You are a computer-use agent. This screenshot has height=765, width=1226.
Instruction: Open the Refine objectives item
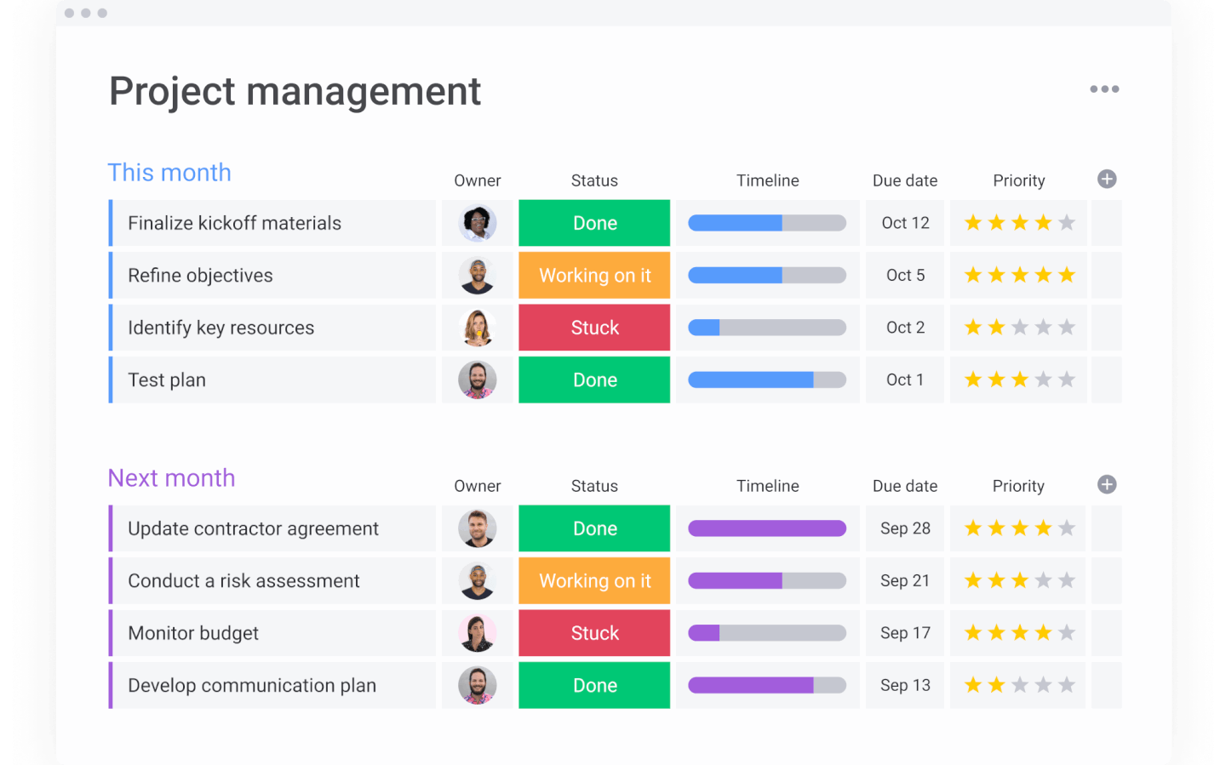pyautogui.click(x=274, y=276)
